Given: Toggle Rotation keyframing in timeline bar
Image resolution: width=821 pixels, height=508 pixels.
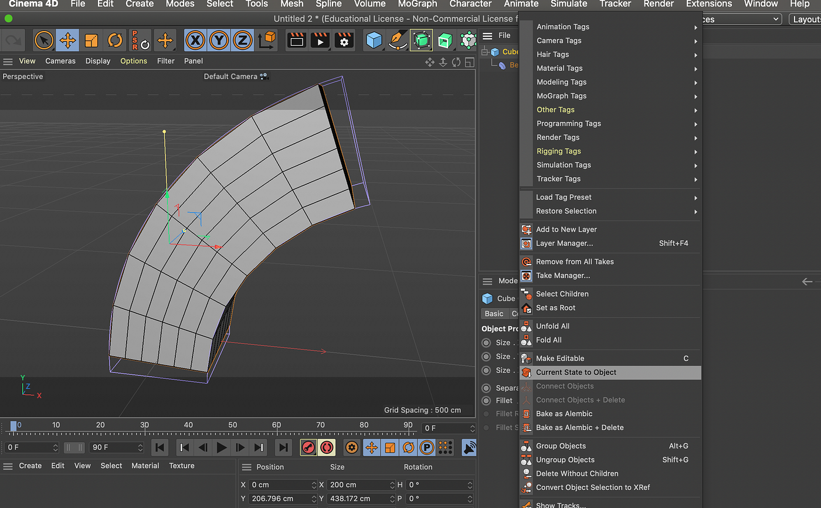Looking at the screenshot, I should coord(408,448).
